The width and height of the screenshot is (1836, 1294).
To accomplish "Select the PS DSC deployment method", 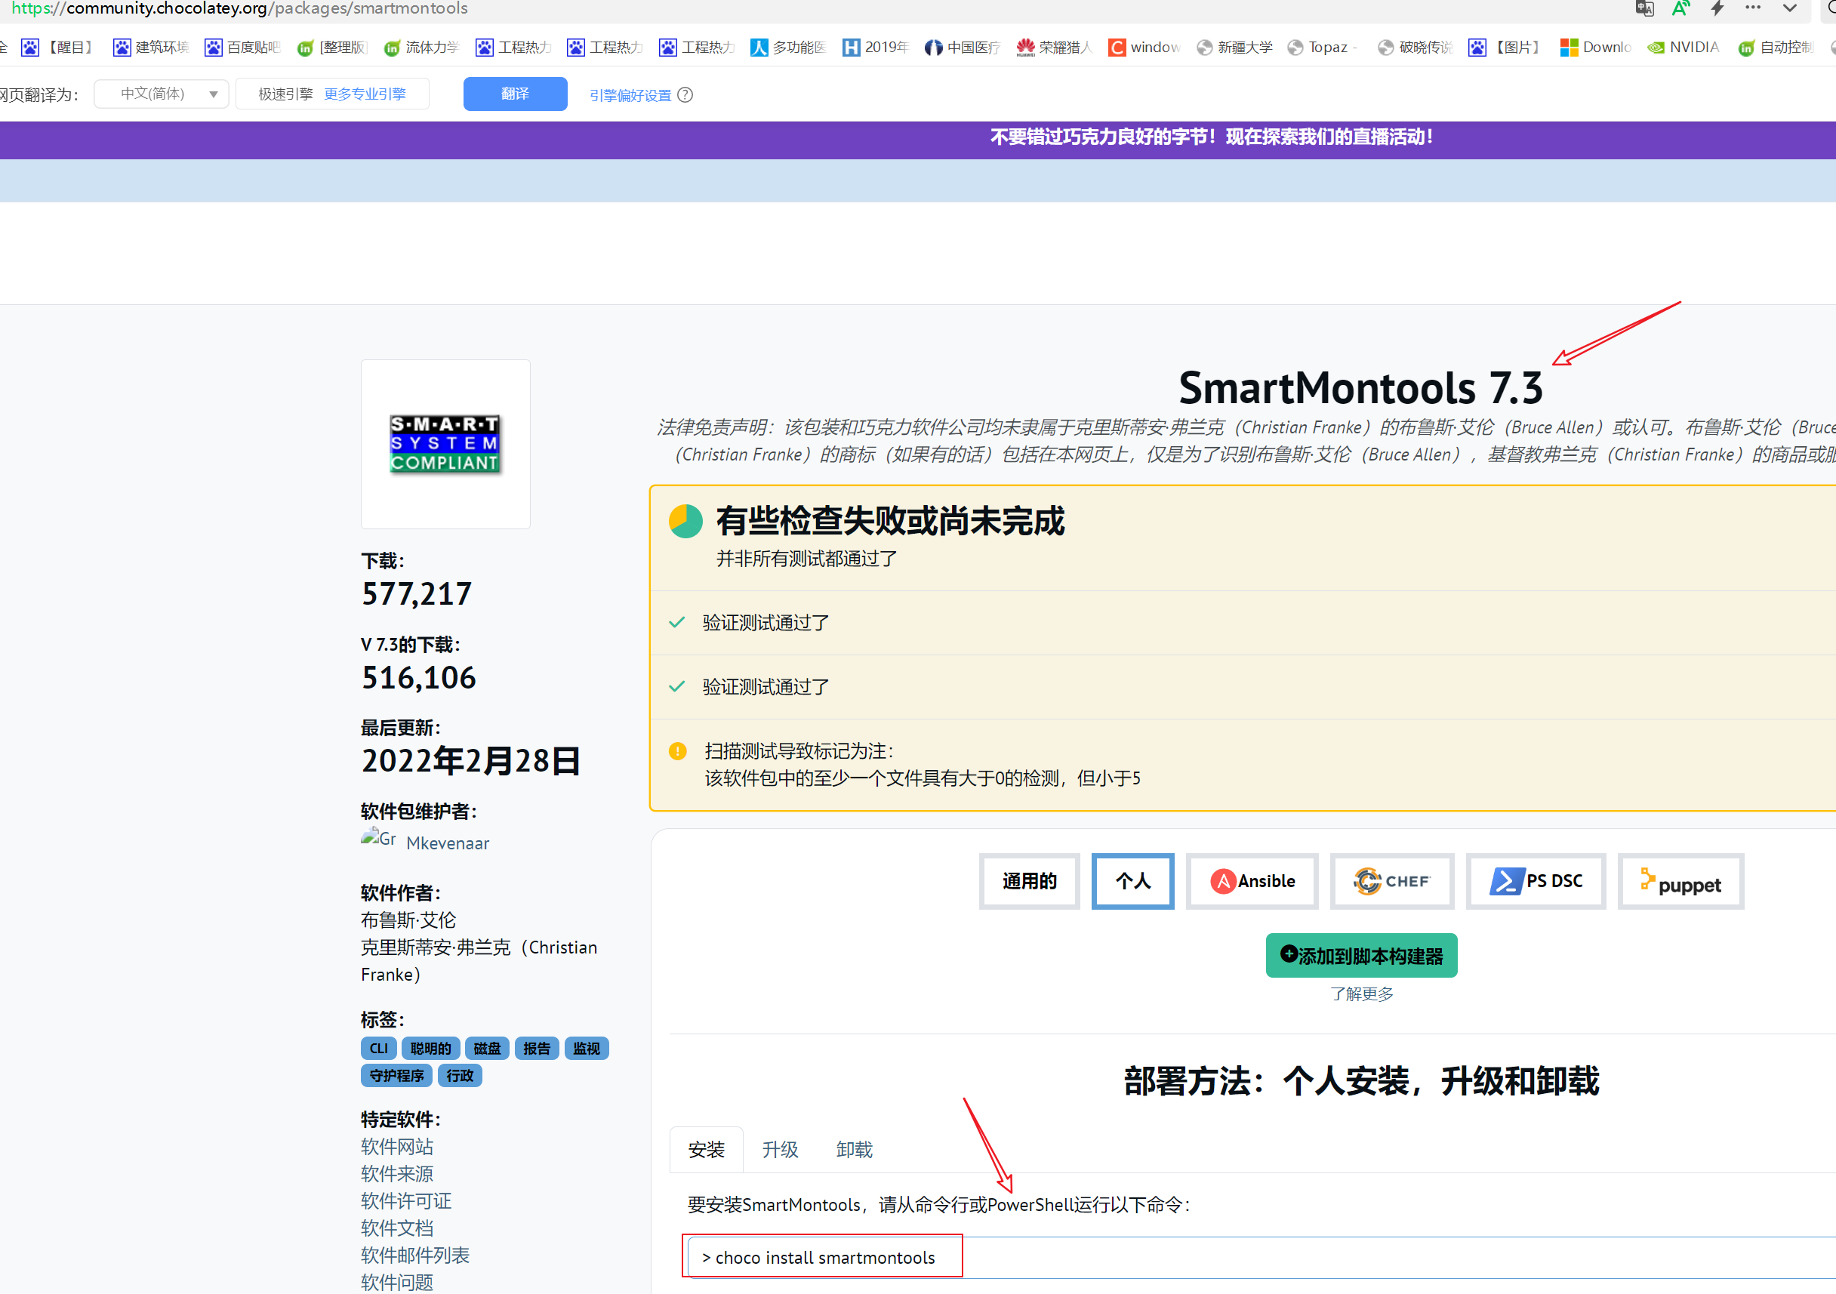I will point(1536,880).
